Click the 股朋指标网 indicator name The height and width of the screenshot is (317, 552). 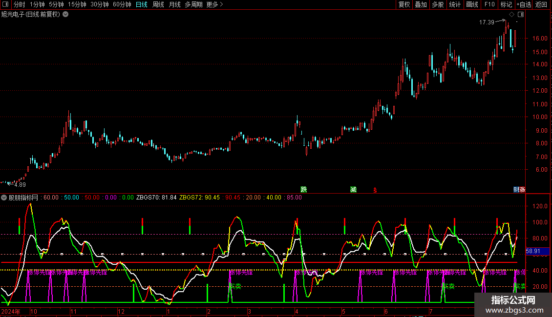point(23,198)
